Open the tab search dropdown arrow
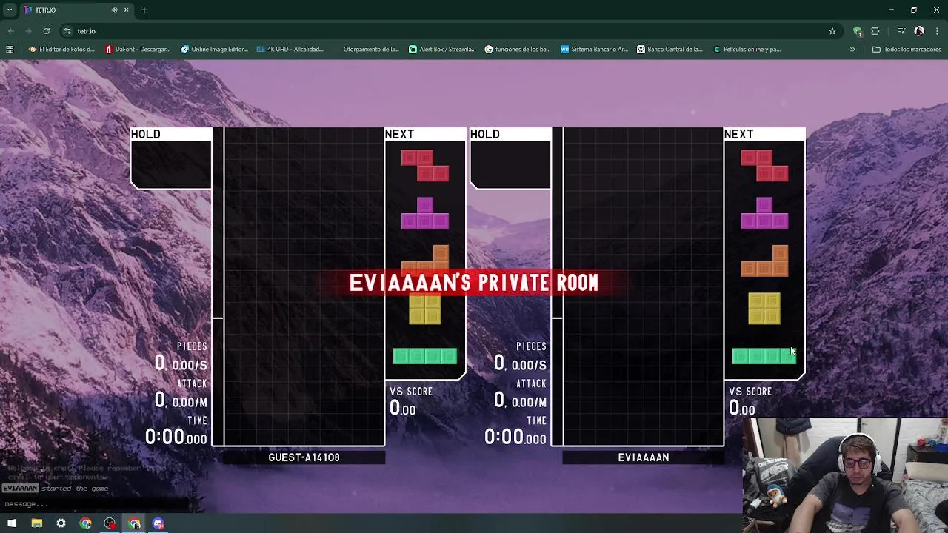This screenshot has width=948, height=533. pos(10,10)
